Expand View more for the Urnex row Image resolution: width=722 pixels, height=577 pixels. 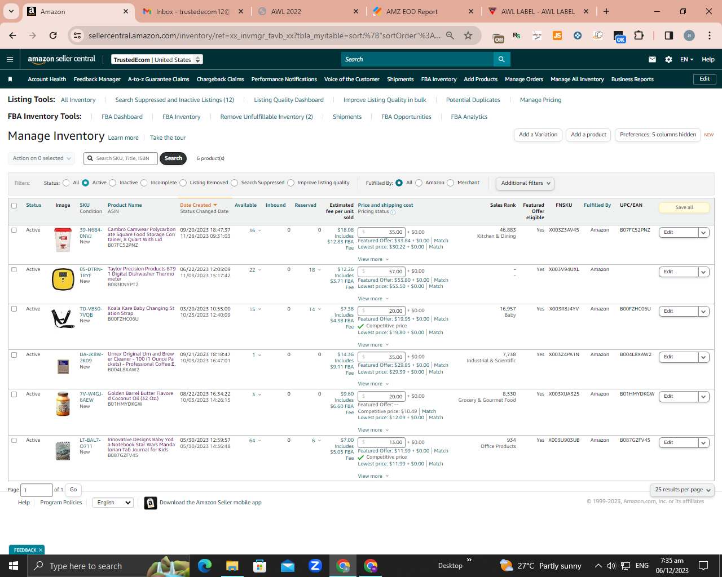(x=373, y=384)
